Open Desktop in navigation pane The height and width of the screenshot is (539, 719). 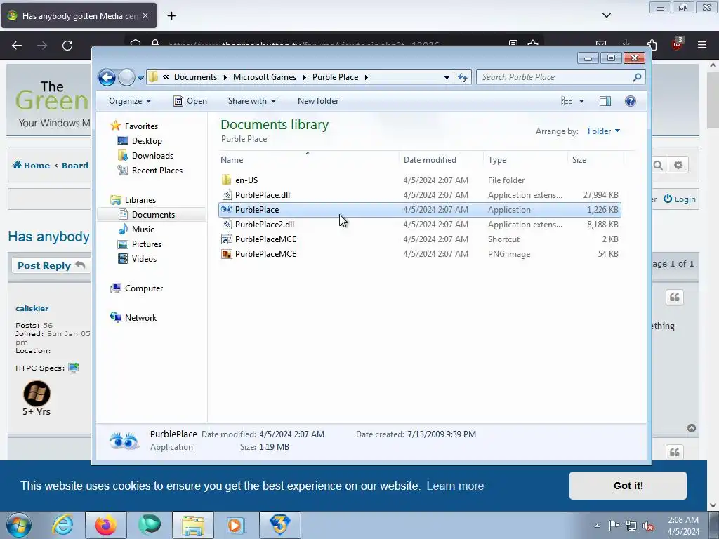(x=147, y=140)
